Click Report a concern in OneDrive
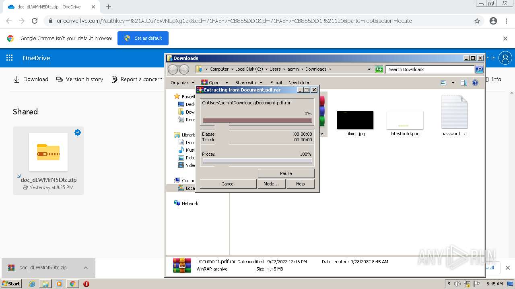The image size is (515, 289). click(x=137, y=79)
